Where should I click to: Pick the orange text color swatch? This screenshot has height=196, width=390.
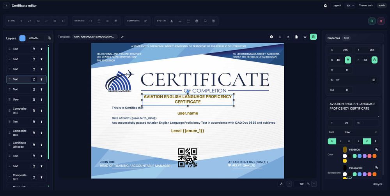click(x=374, y=156)
